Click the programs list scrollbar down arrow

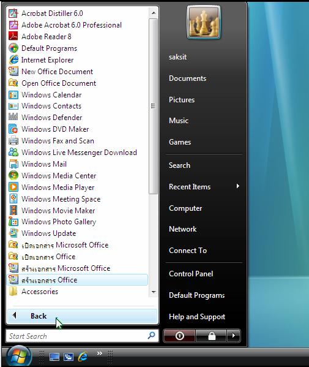[154, 292]
